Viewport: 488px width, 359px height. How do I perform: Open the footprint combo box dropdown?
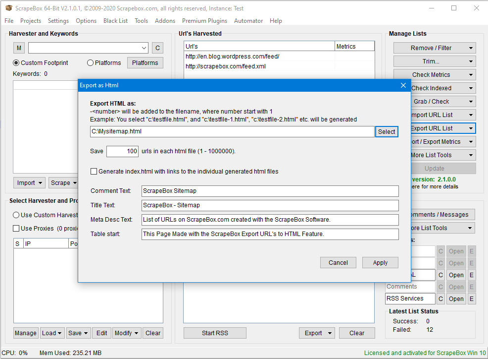pyautogui.click(x=144, y=48)
